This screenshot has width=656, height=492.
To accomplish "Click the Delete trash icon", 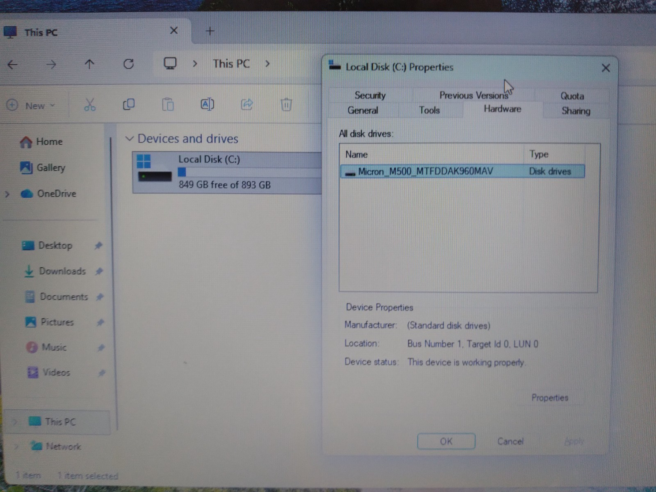I will [x=286, y=104].
